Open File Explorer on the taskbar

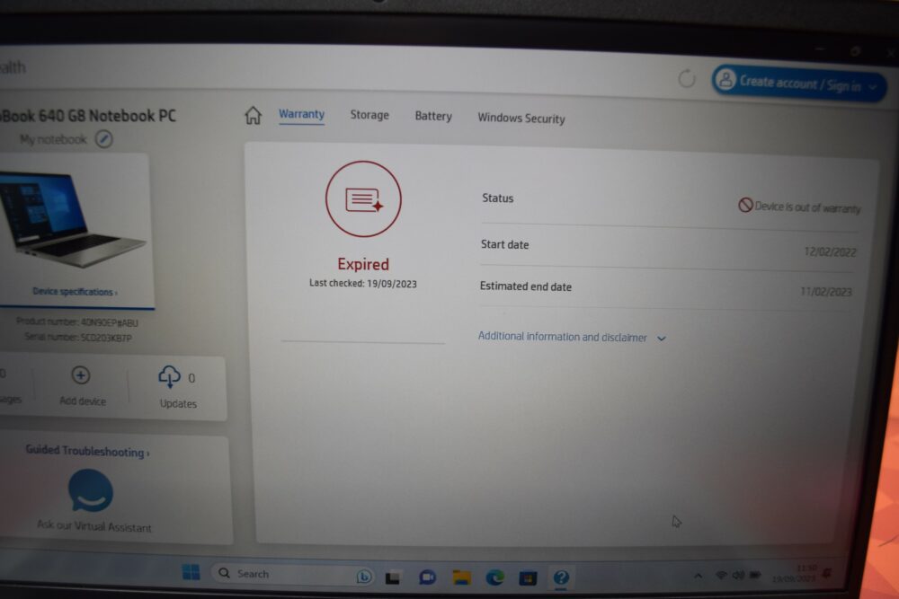[461, 577]
